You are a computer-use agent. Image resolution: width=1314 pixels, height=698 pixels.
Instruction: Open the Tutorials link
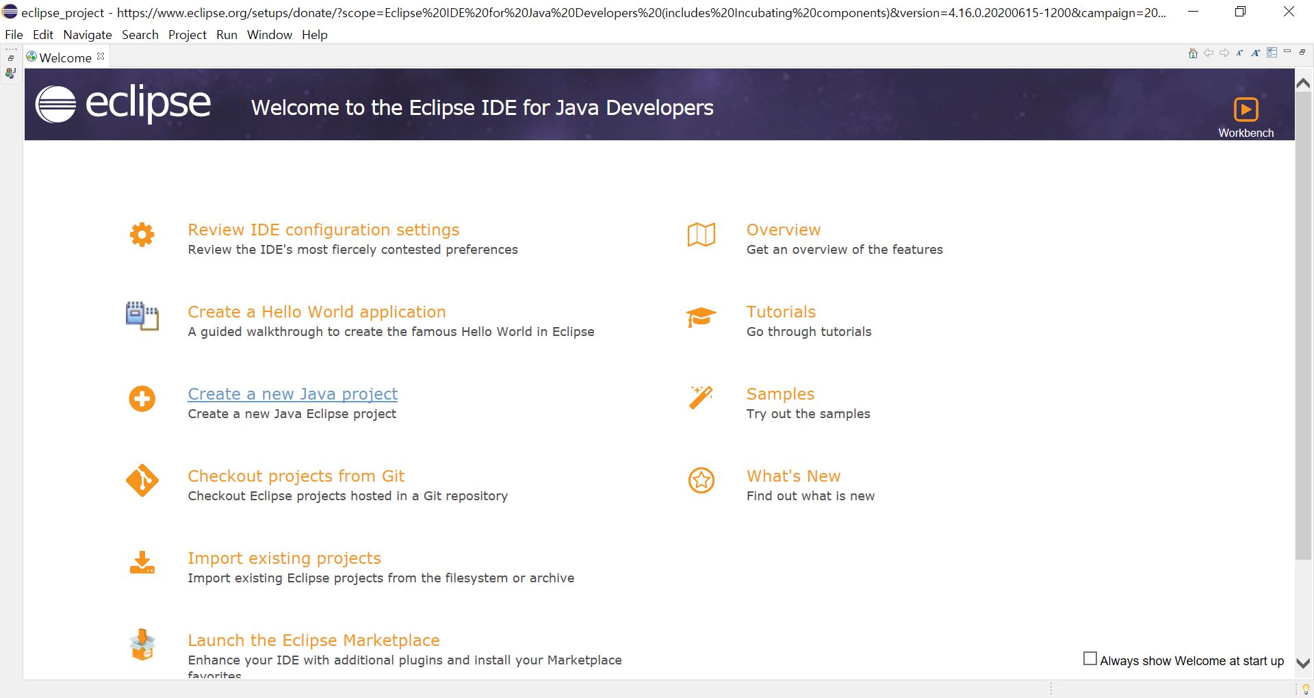(x=781, y=312)
